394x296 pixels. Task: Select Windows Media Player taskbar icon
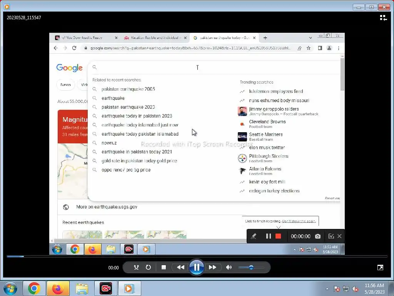(x=129, y=288)
